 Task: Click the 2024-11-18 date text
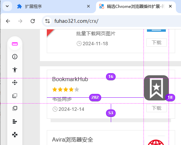(x=95, y=43)
